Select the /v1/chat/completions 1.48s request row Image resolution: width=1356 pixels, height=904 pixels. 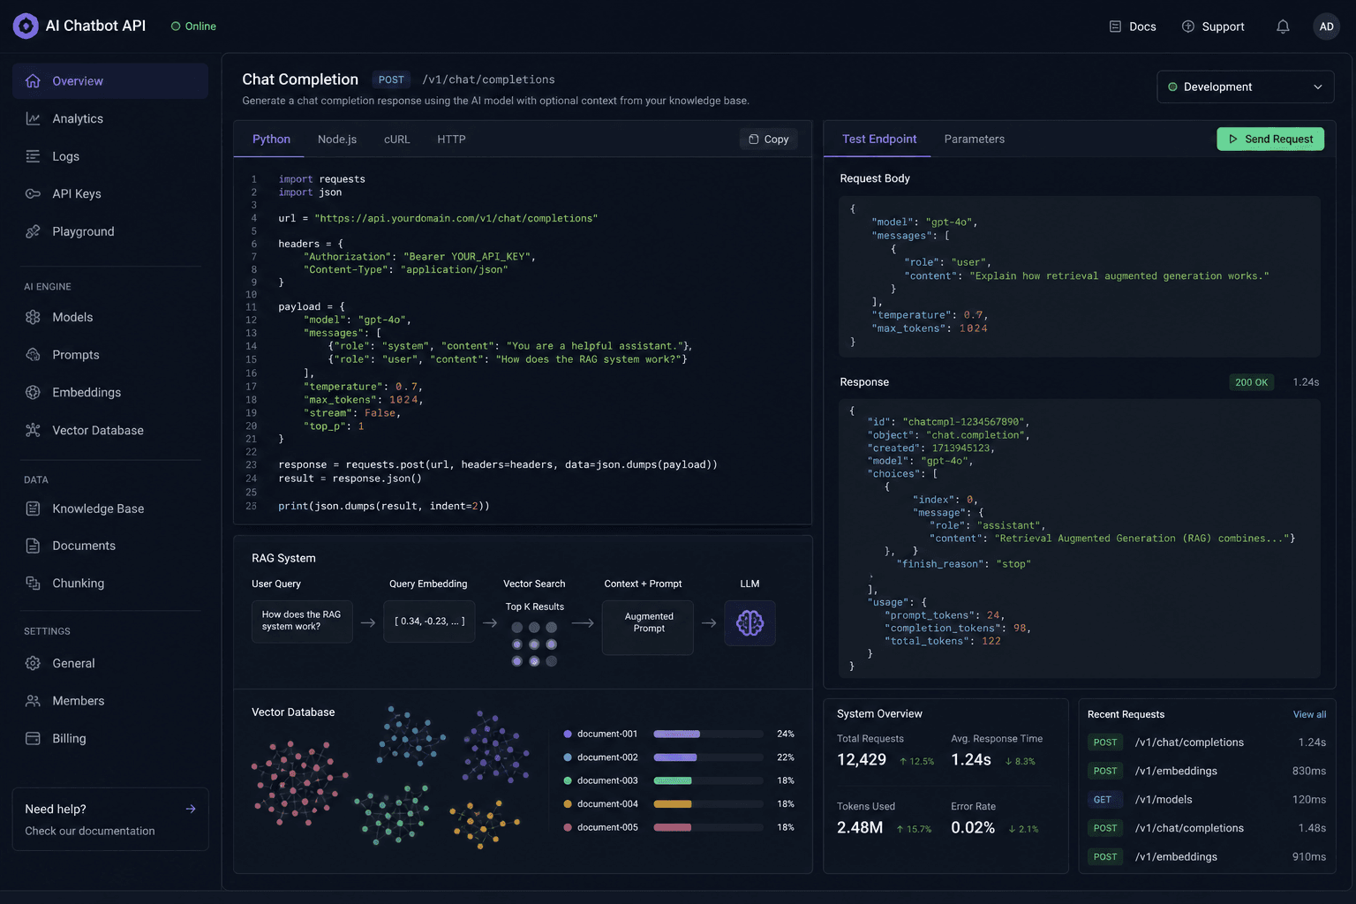point(1207,828)
